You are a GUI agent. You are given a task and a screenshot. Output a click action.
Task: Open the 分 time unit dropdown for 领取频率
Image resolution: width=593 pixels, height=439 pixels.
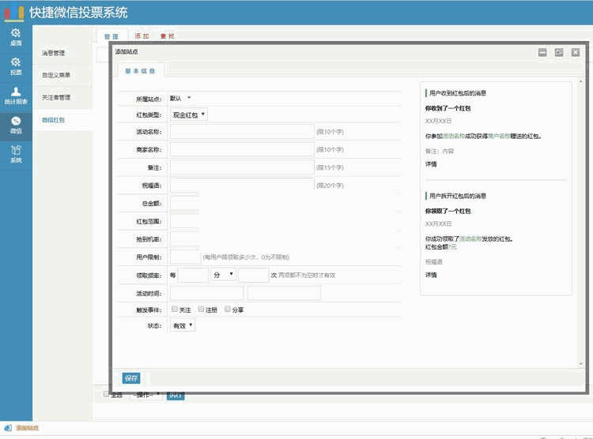tap(223, 275)
